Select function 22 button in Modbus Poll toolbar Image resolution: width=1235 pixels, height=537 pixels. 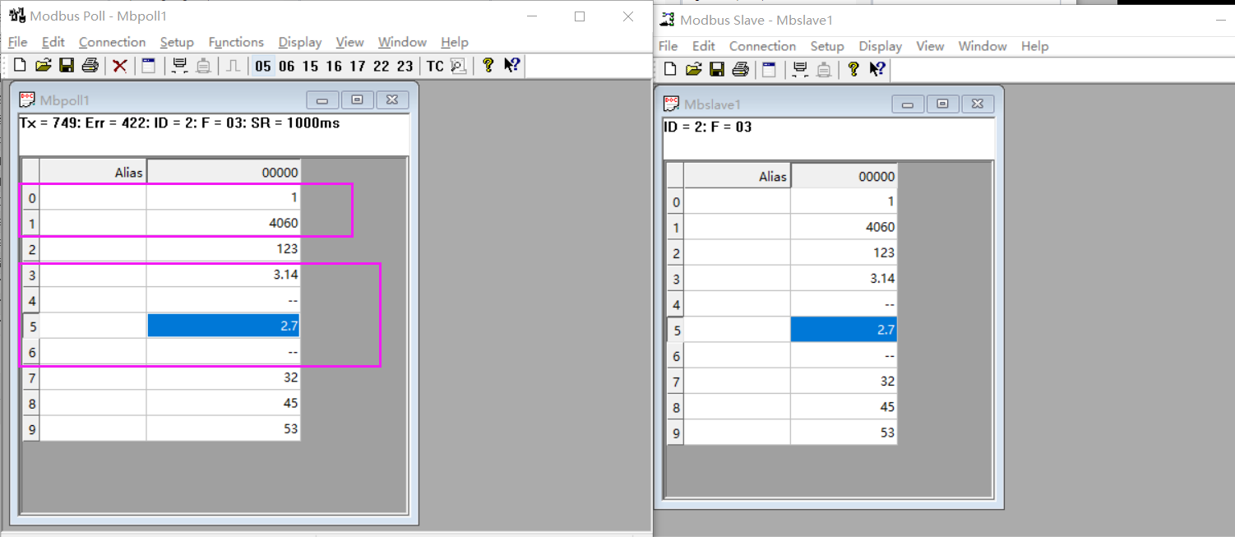pos(382,66)
